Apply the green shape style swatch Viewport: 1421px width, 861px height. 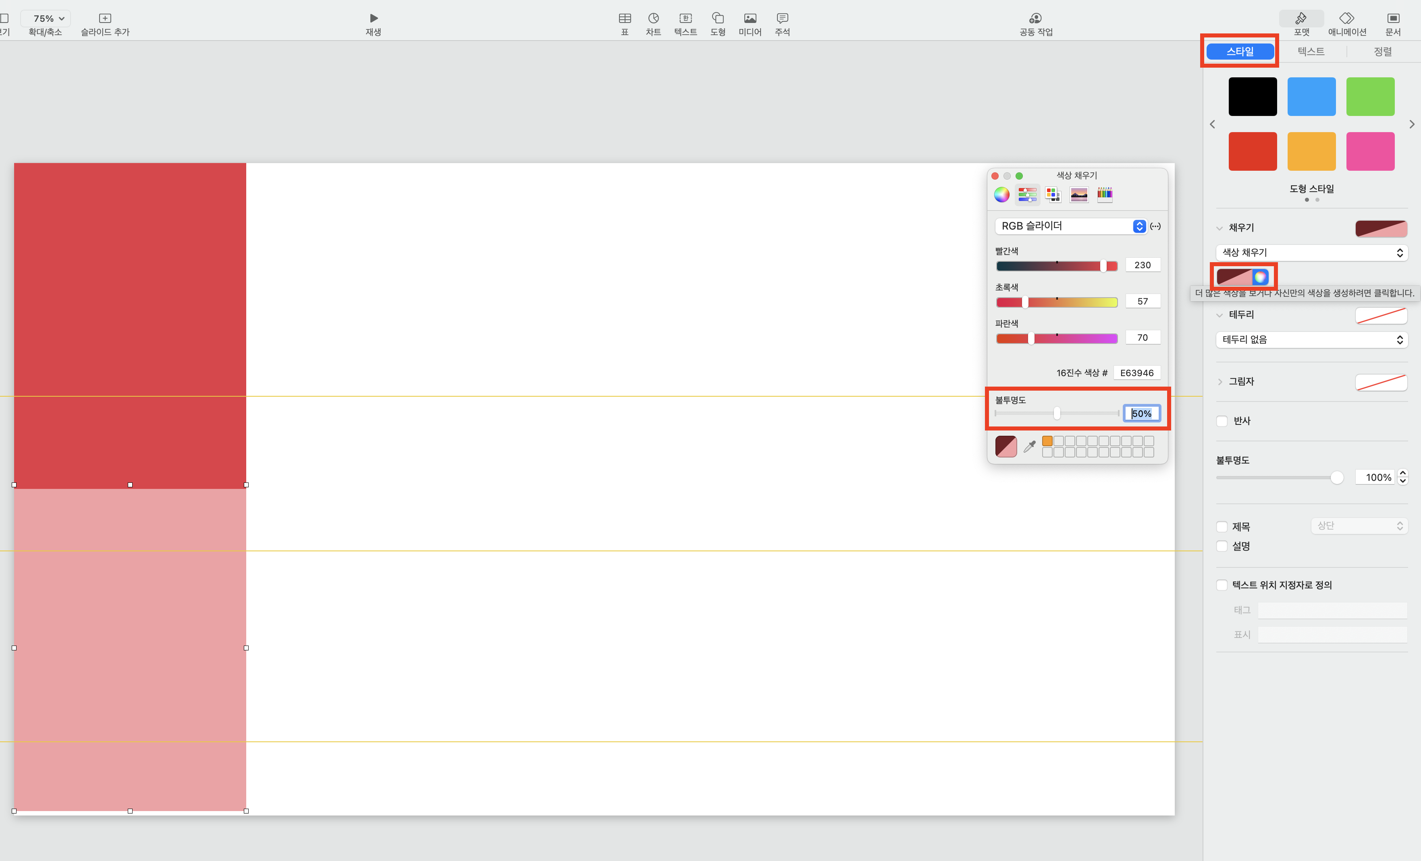tap(1370, 97)
